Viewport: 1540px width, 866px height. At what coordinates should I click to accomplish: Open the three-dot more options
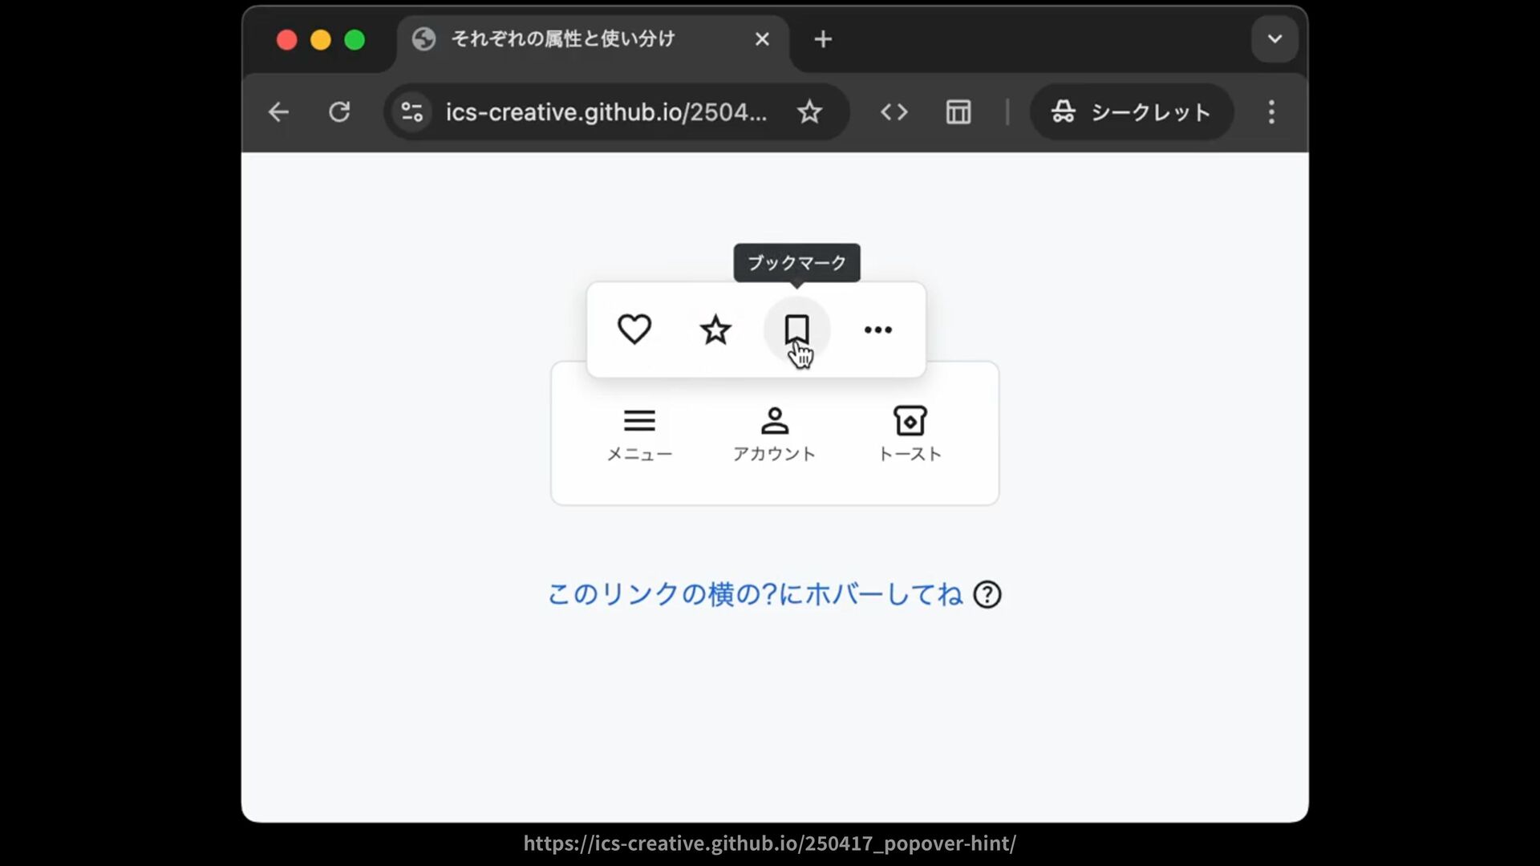877,330
